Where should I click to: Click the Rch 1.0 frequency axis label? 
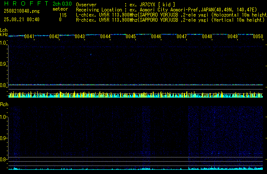3,117
